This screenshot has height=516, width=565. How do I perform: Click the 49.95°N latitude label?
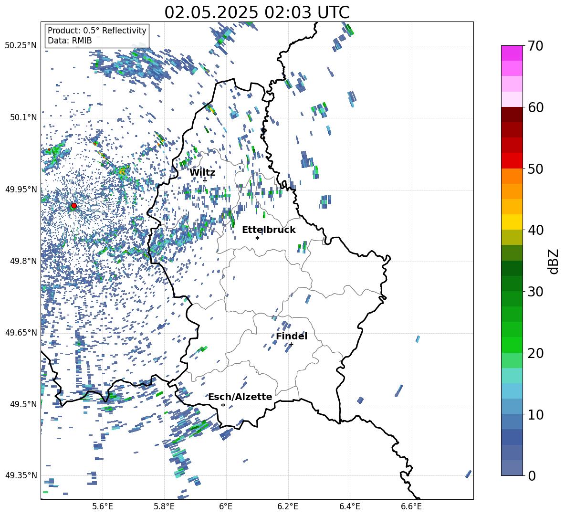pyautogui.click(x=21, y=189)
